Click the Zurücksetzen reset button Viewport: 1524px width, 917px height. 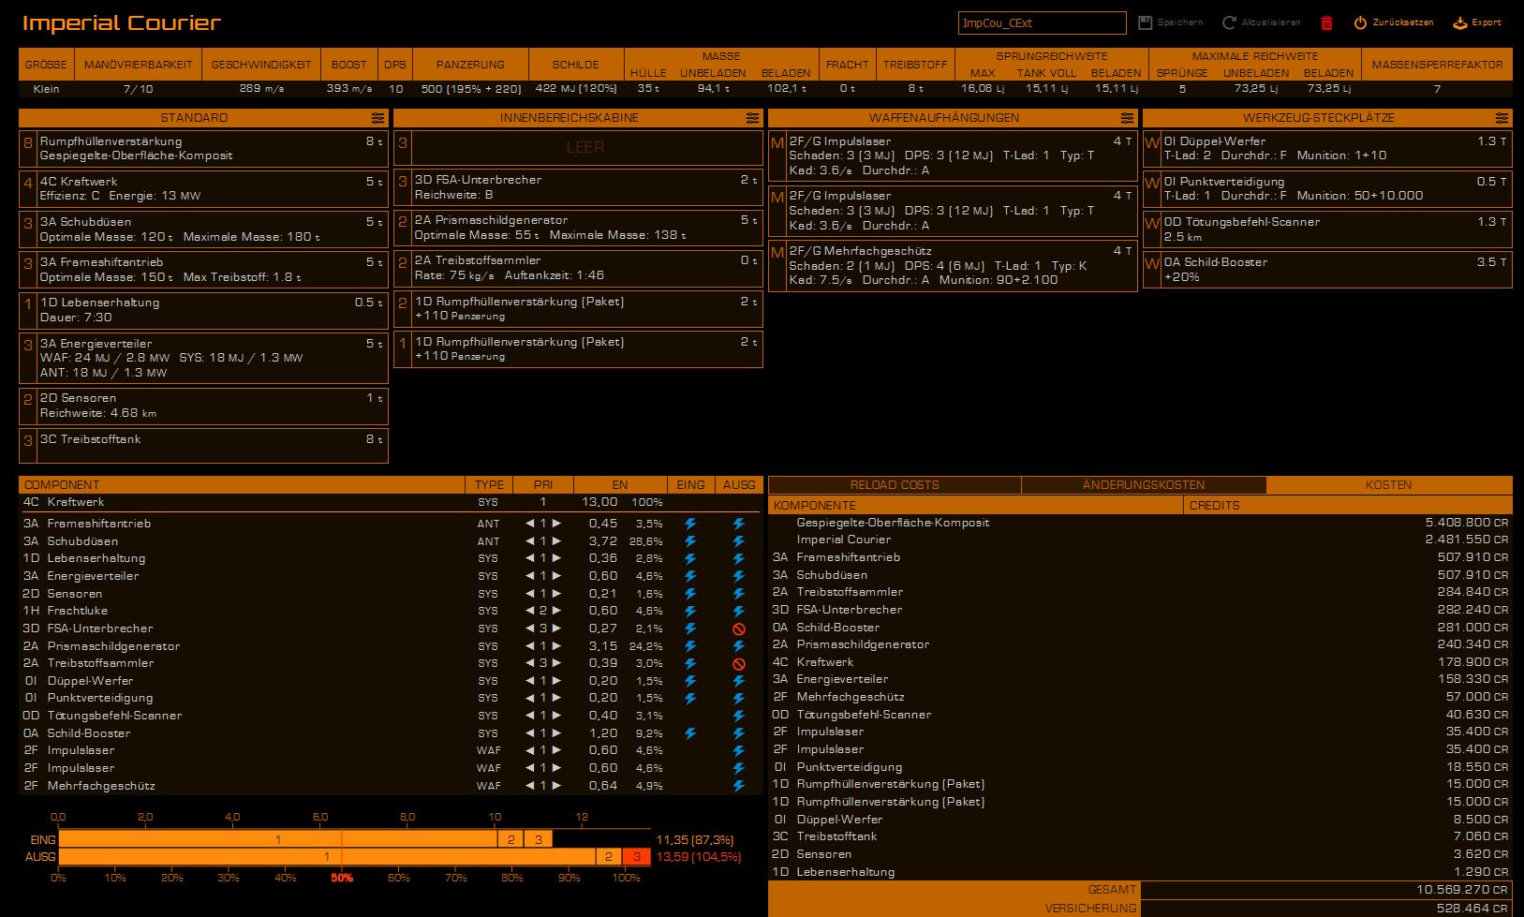point(1394,22)
